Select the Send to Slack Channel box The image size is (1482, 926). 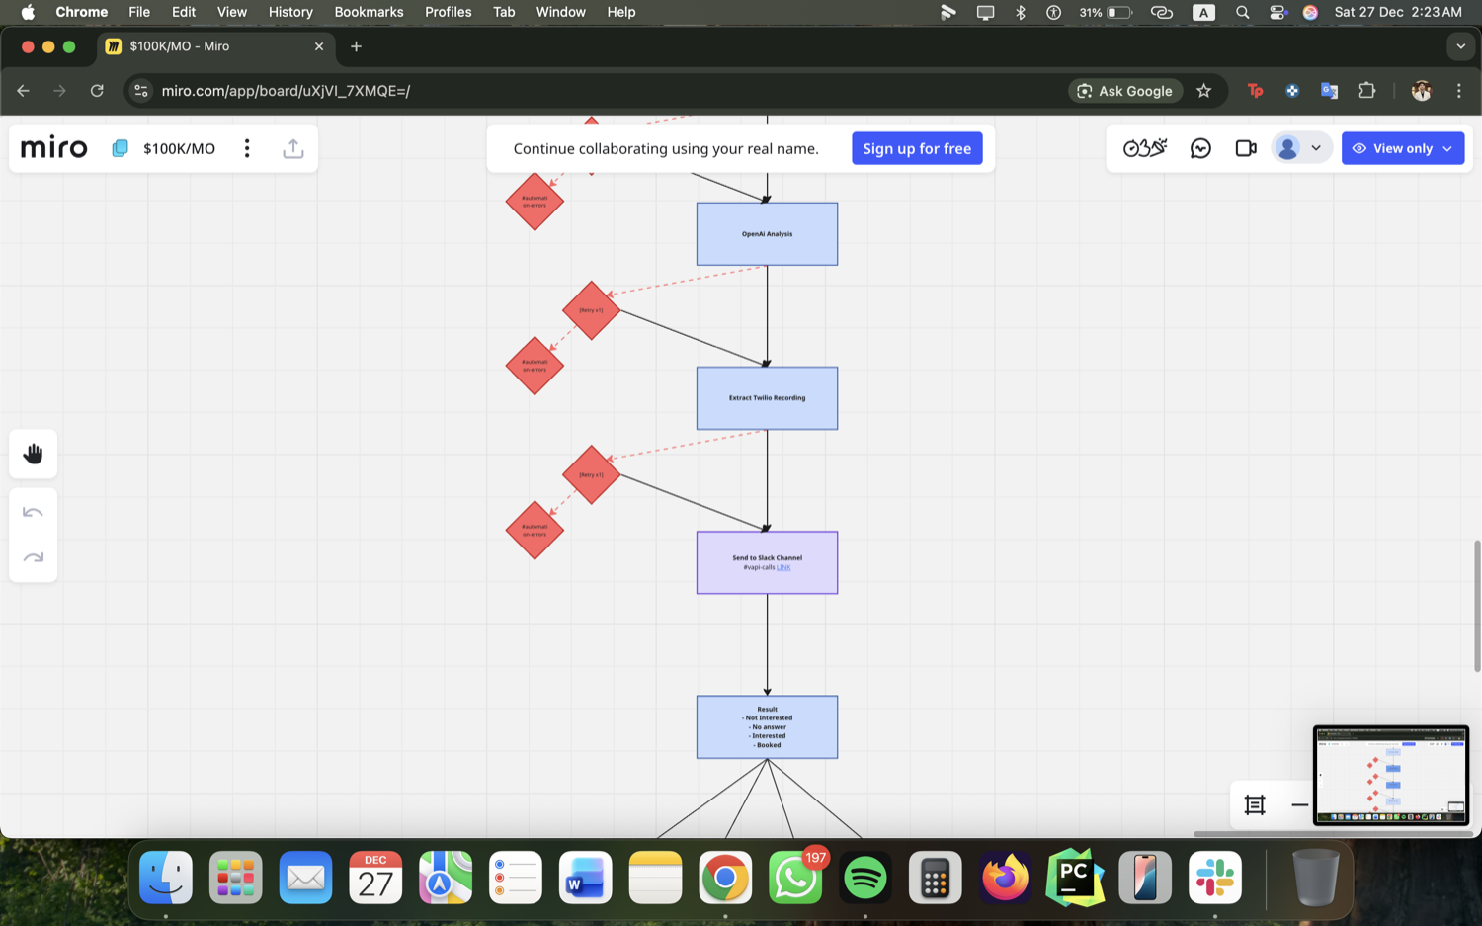coord(767,562)
